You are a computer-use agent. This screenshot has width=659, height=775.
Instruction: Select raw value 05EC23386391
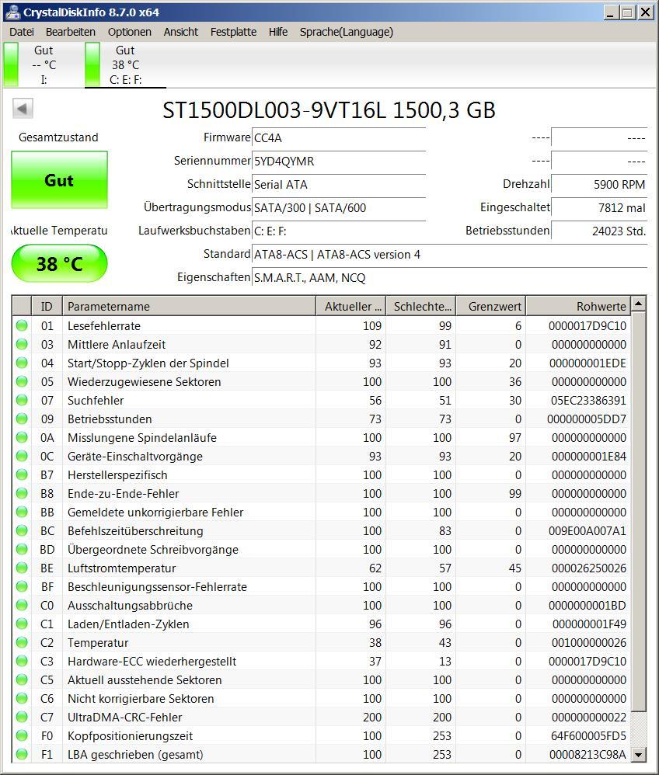(x=588, y=401)
